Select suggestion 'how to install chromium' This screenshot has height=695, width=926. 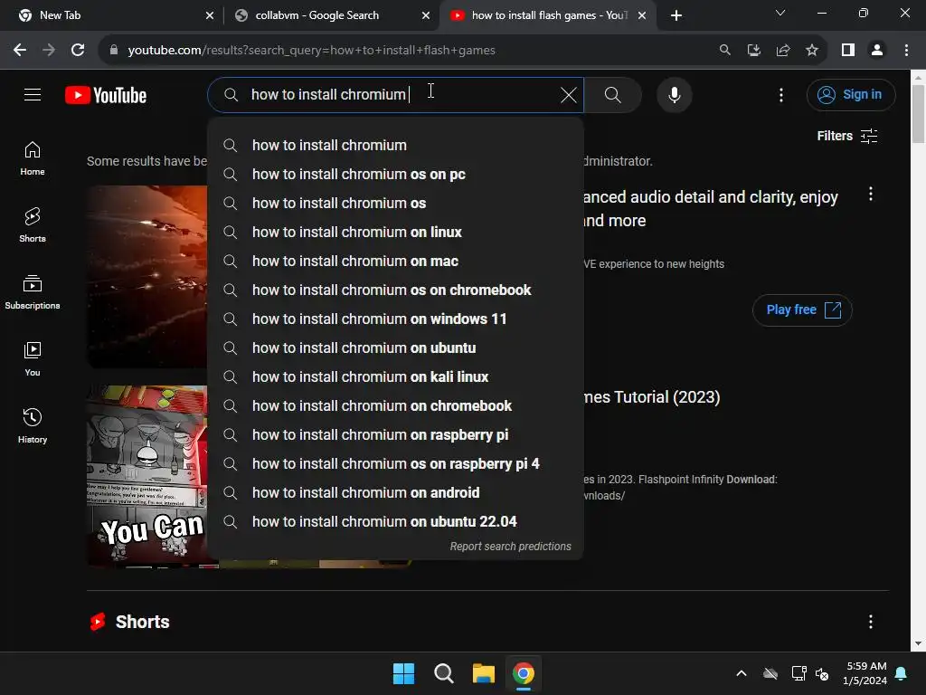tap(396, 145)
